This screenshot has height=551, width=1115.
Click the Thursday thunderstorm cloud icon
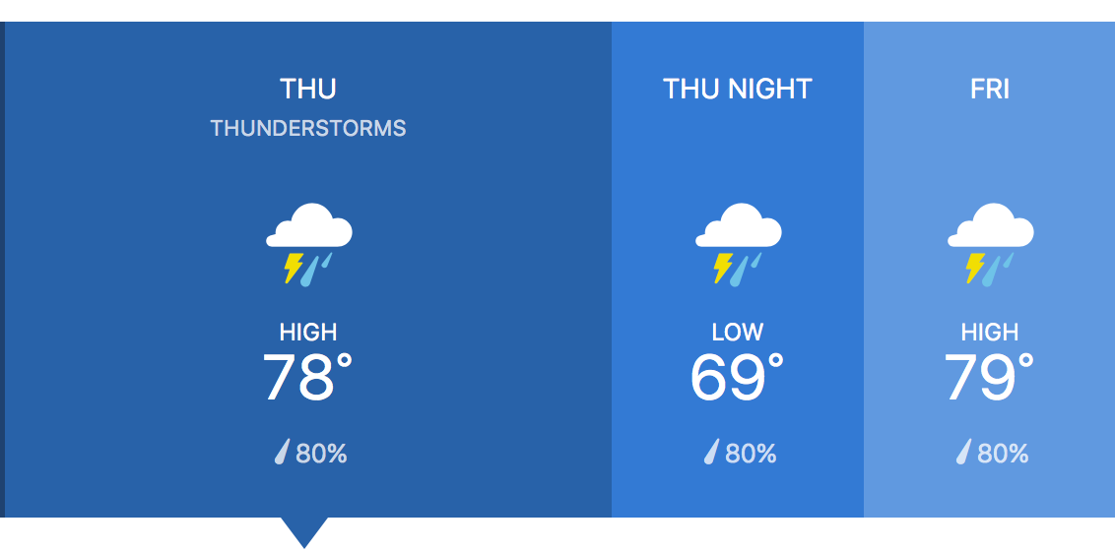(308, 243)
